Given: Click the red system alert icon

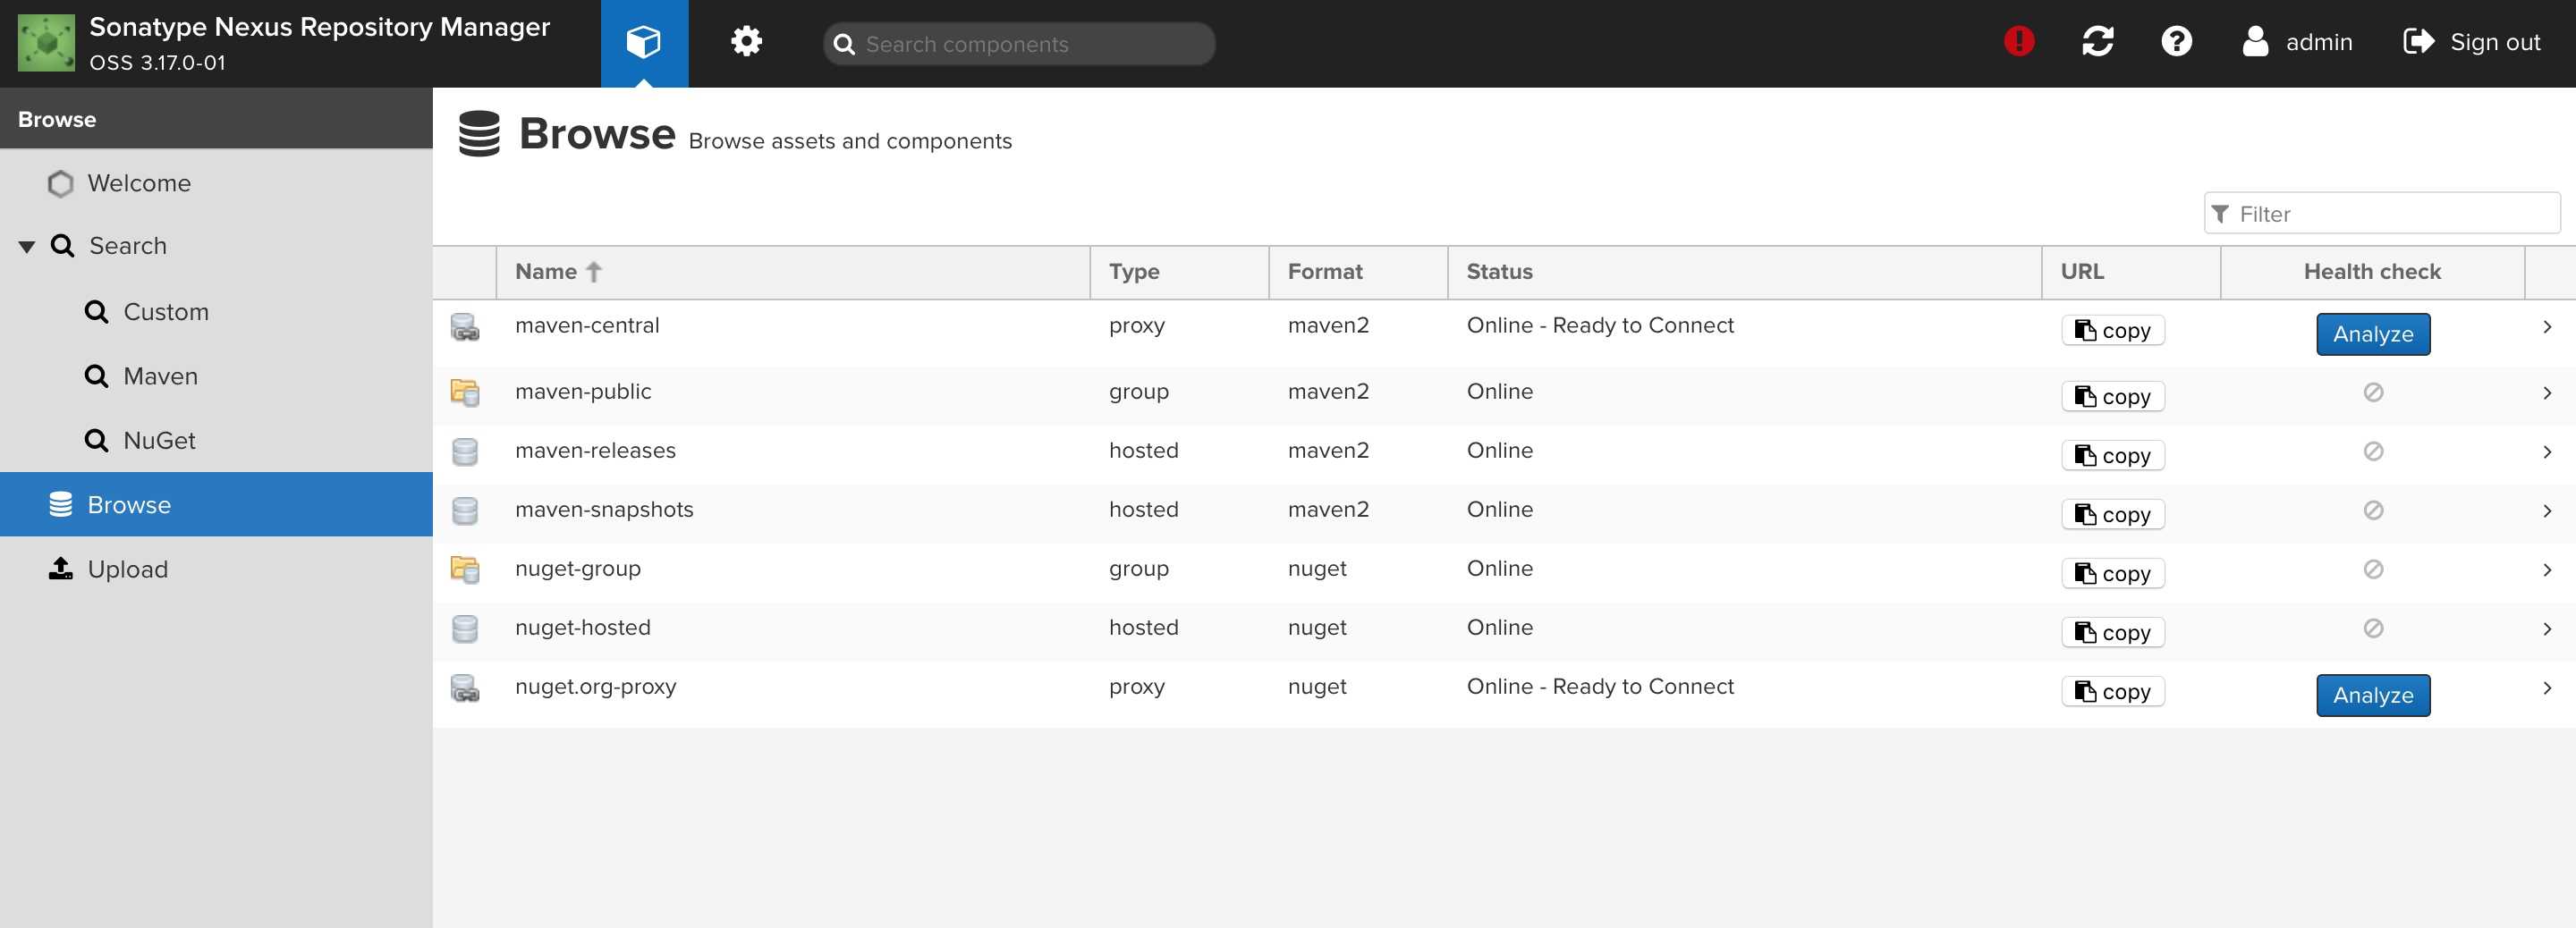Looking at the screenshot, I should click(x=2019, y=42).
